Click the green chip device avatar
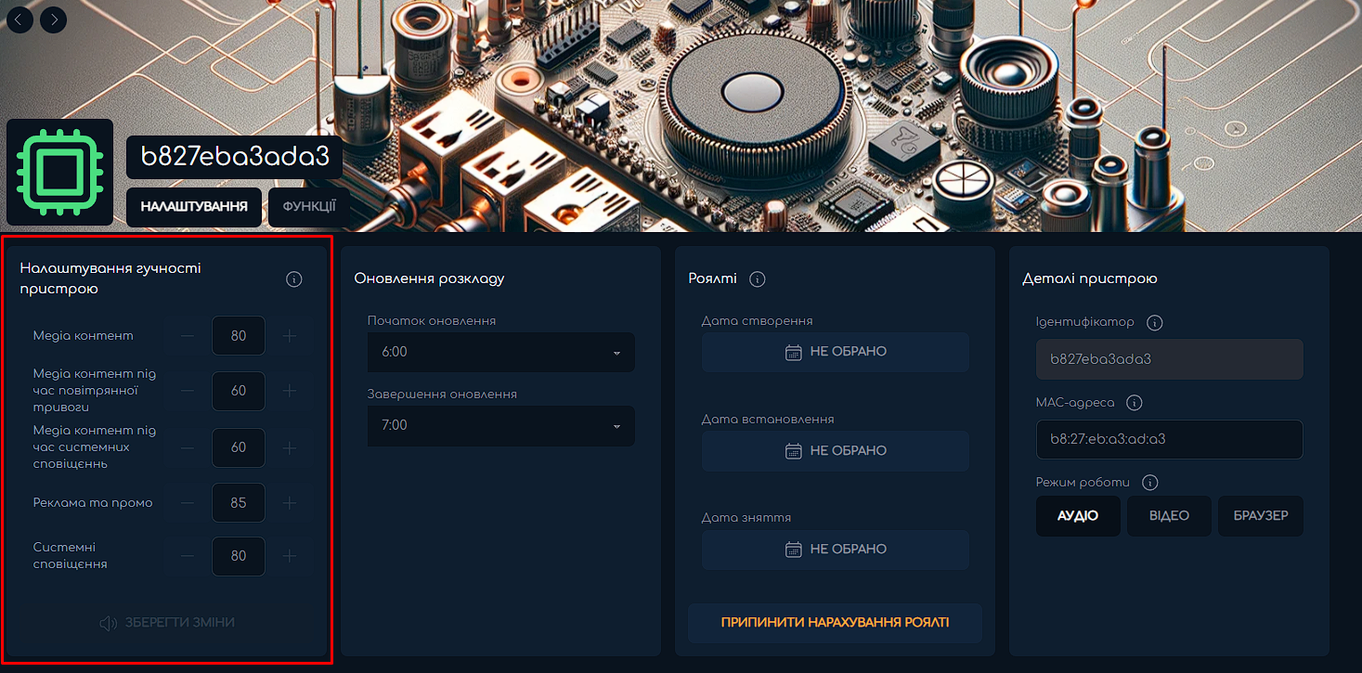Image resolution: width=1362 pixels, height=673 pixels. [59, 172]
